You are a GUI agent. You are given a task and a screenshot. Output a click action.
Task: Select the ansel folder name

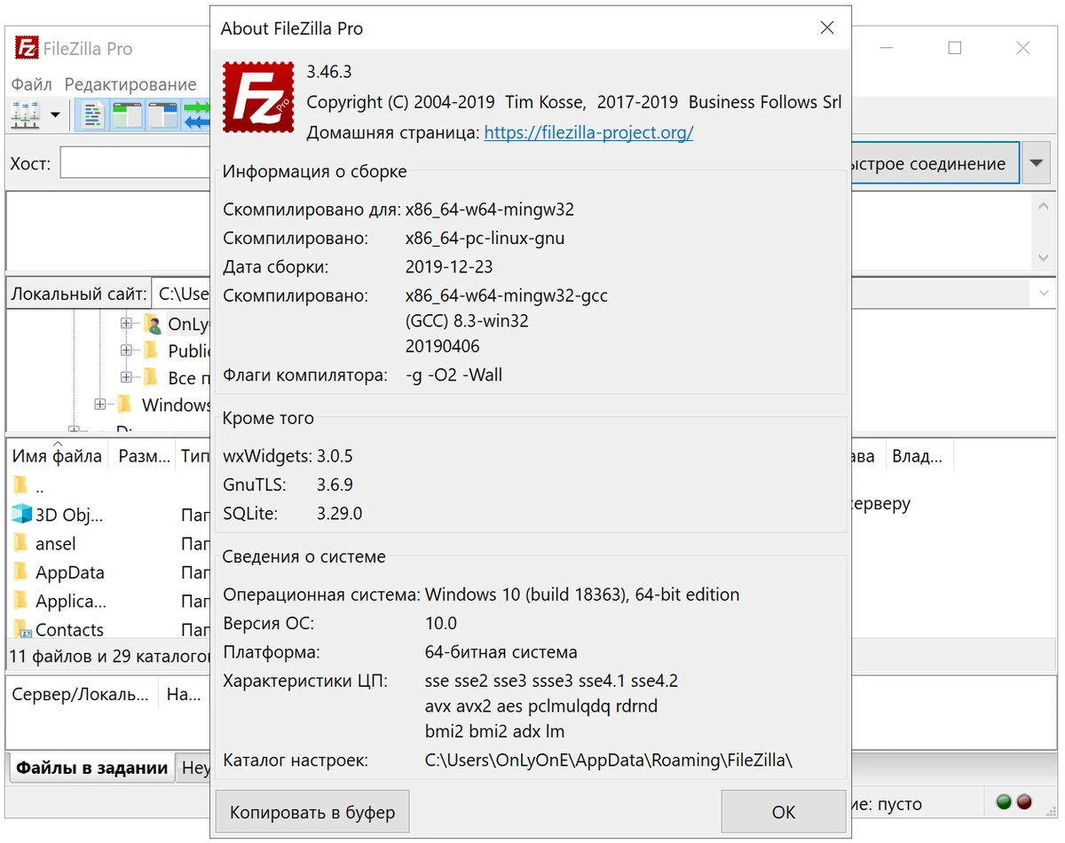tap(55, 543)
